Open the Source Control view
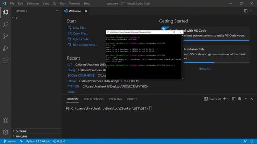Screen dimensions: 257x144 click(x=5, y=36)
